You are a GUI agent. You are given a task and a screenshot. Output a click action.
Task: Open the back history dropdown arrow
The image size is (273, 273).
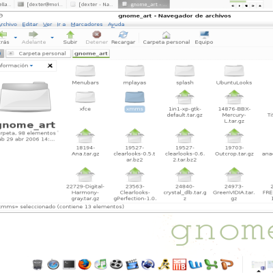pos(16,38)
